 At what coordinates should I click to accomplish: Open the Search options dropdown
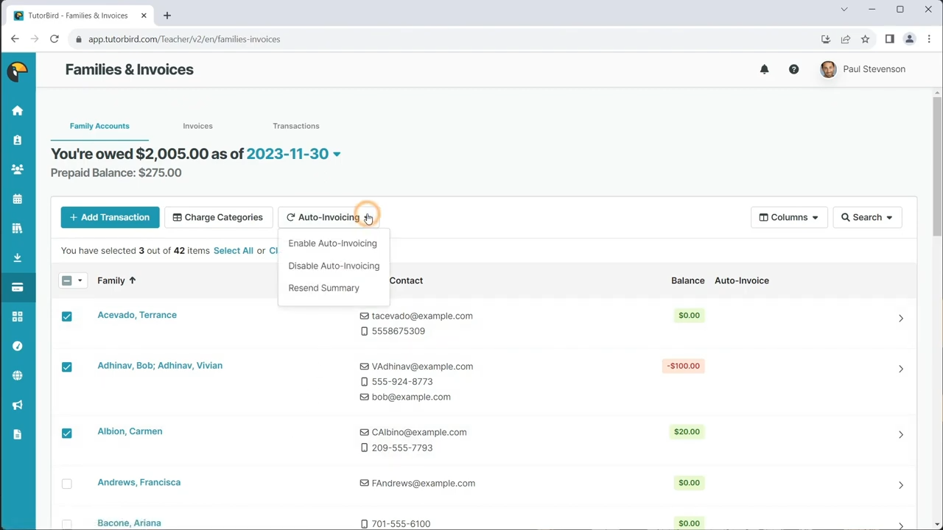(866, 217)
